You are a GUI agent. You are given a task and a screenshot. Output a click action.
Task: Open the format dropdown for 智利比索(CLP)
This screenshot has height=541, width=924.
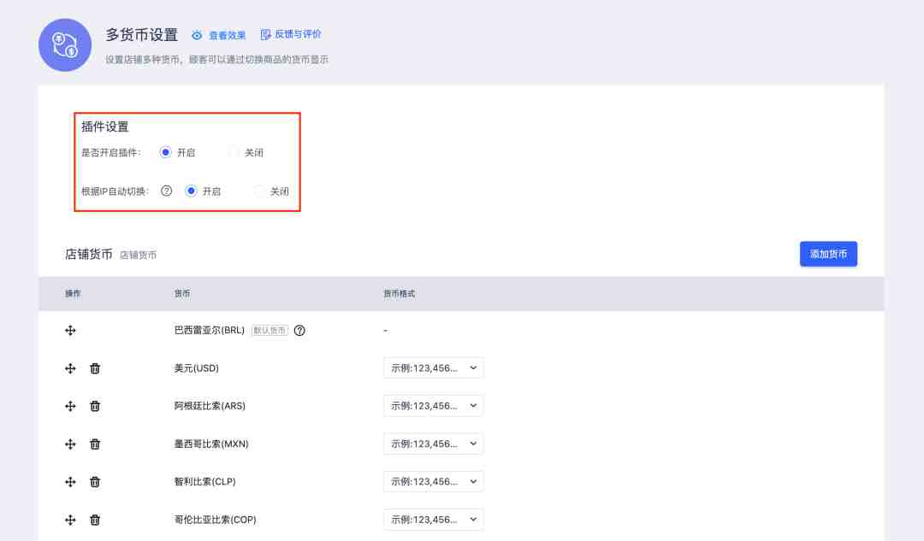433,481
